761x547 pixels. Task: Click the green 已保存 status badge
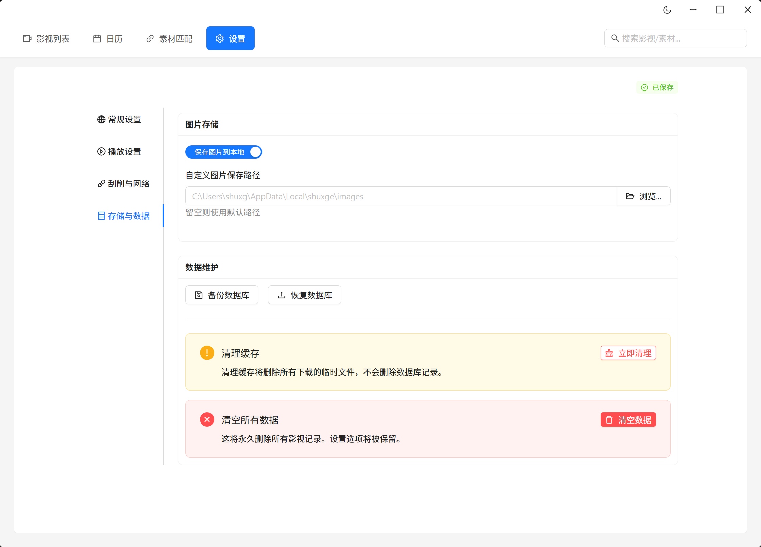(x=657, y=87)
